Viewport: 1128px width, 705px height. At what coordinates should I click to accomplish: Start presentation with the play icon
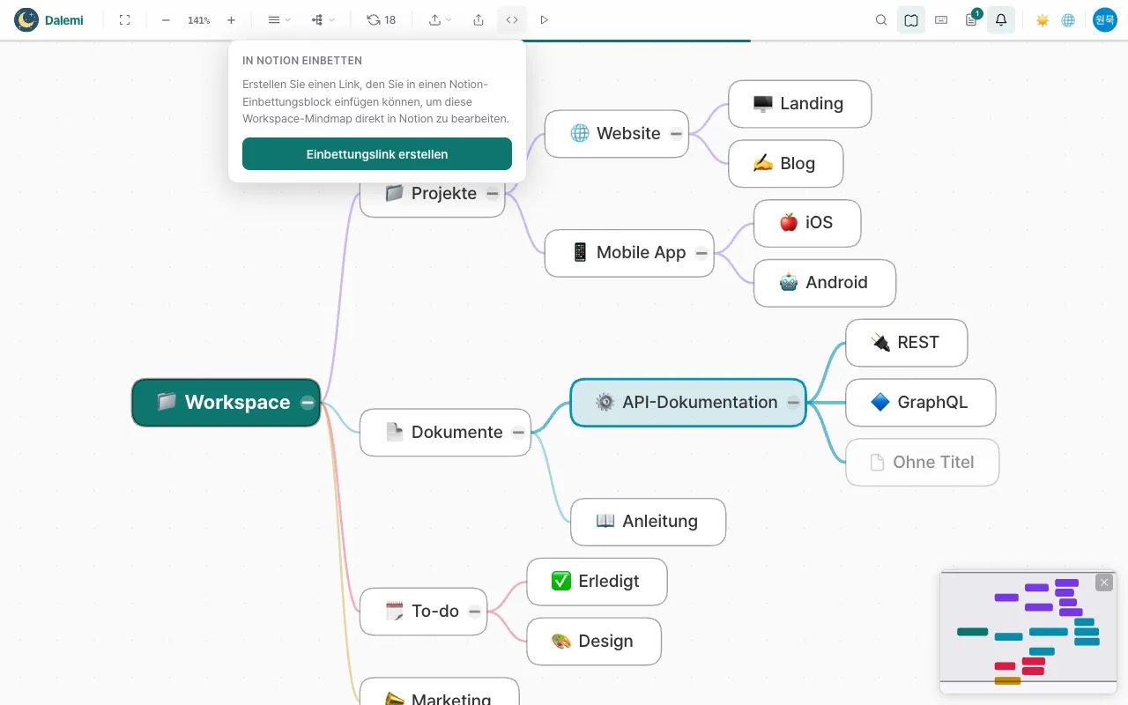(544, 19)
